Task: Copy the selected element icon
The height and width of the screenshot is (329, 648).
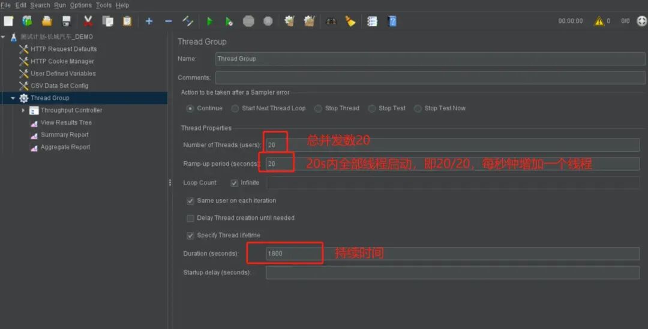Action: (x=107, y=21)
